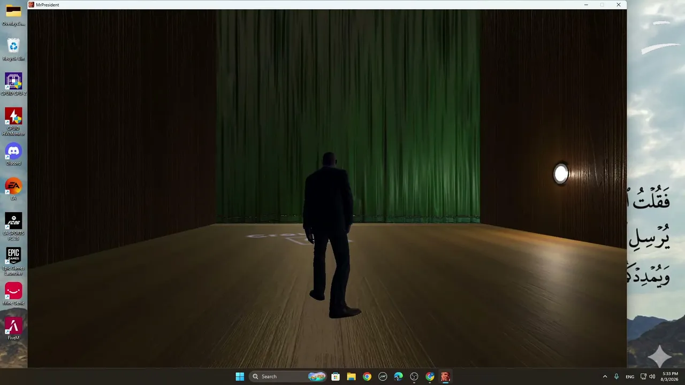Select the Epic Games Launcher shortcut

13,261
